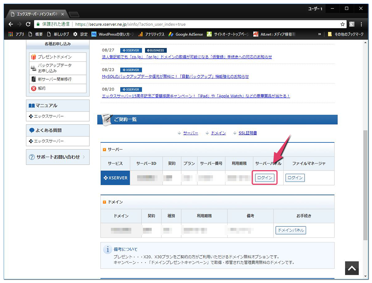Open the アナリティクス bookmark
Screen dimensions: 372x283
pos(151,34)
